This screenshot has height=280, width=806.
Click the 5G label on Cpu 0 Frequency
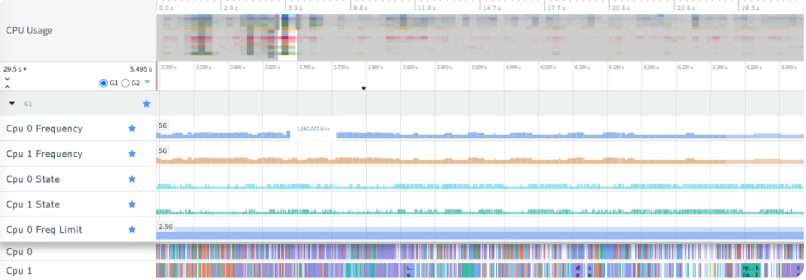[x=163, y=126]
